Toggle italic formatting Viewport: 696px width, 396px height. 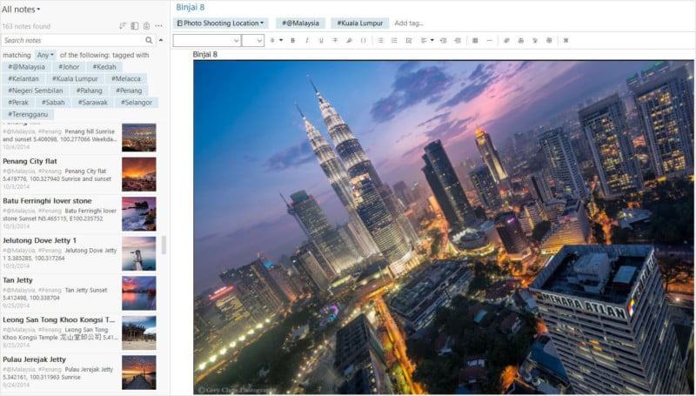tap(307, 40)
